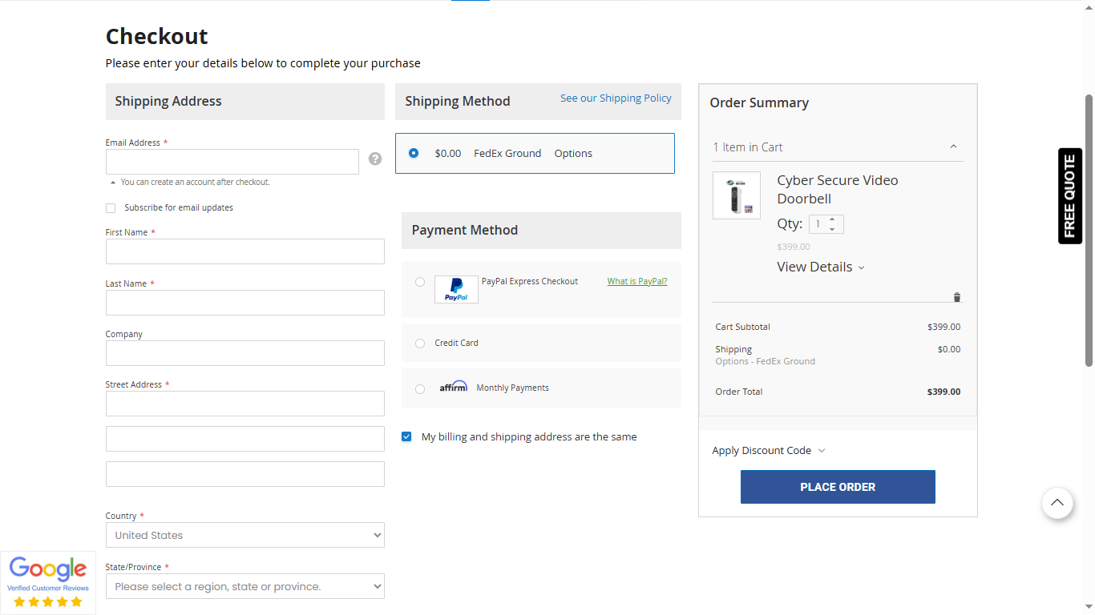Open the Google Verified Customer Reviews badge
The width and height of the screenshot is (1095, 615).
click(48, 582)
